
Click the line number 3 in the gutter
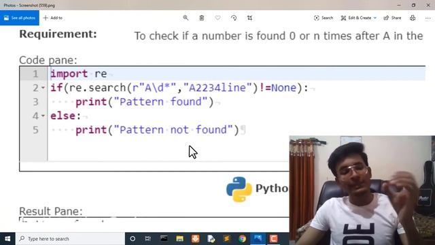(x=35, y=101)
